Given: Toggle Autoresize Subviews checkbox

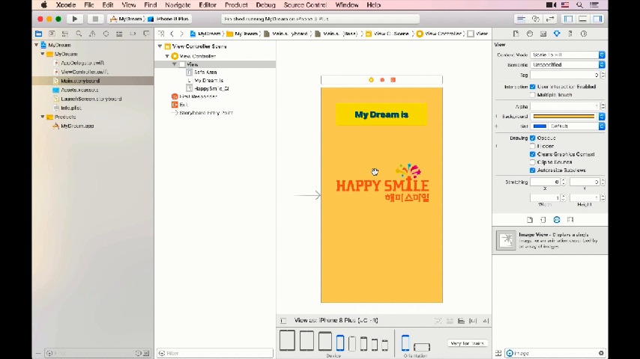Looking at the screenshot, I should 532,171.
